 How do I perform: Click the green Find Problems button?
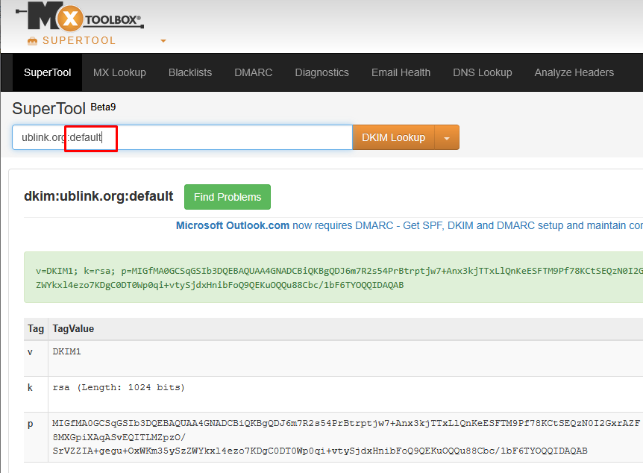click(228, 197)
